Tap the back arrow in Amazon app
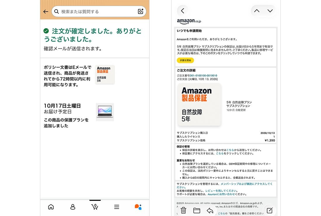 46,12
